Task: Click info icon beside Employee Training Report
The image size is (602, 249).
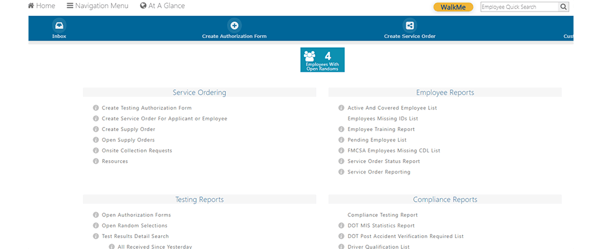Action: (342, 129)
